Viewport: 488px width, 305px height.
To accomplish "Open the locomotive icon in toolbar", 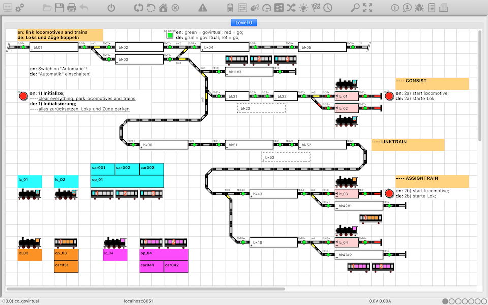I will pos(230,8).
